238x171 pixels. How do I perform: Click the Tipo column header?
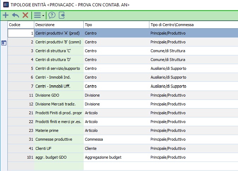point(116,25)
